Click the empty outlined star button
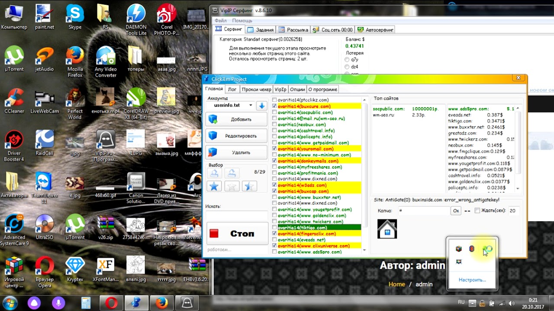Image resolution: width=554 pixels, height=311 pixels. 232,187
